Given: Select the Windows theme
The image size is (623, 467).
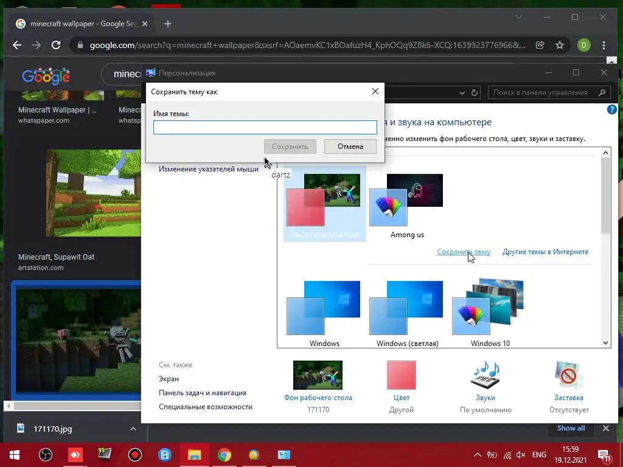Looking at the screenshot, I should [324, 314].
